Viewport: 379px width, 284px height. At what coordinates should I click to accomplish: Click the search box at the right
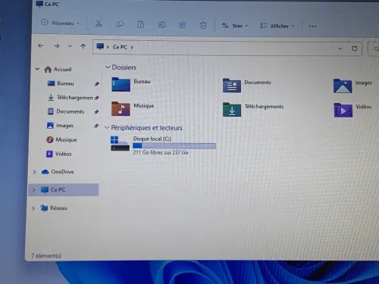point(374,49)
